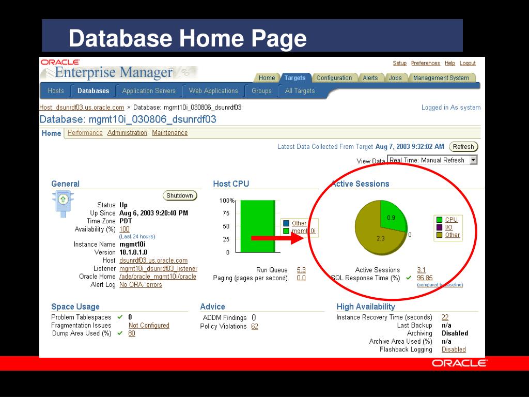Open the Instance Recovery Time 22 link
The image size is (529, 397).
tap(445, 317)
